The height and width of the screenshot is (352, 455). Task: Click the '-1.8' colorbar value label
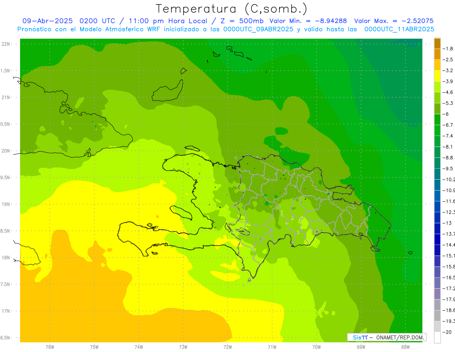[448, 49]
